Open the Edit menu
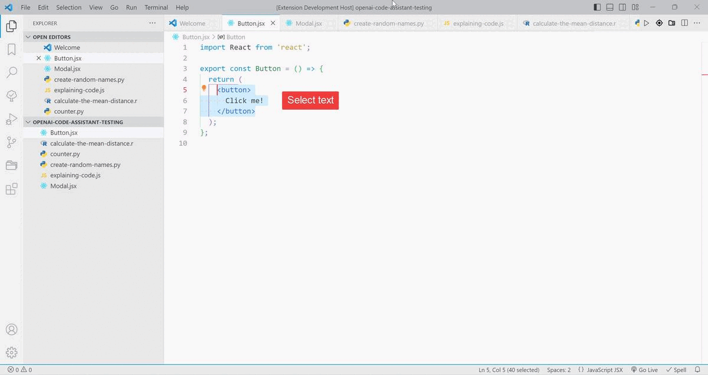This screenshot has width=708, height=375. point(43,7)
